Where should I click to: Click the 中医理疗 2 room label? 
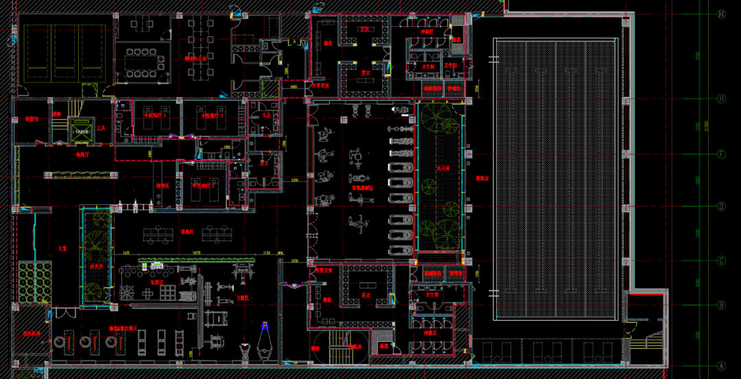click(x=210, y=116)
